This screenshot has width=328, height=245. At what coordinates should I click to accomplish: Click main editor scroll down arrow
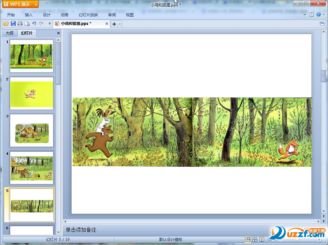pyautogui.click(x=324, y=211)
